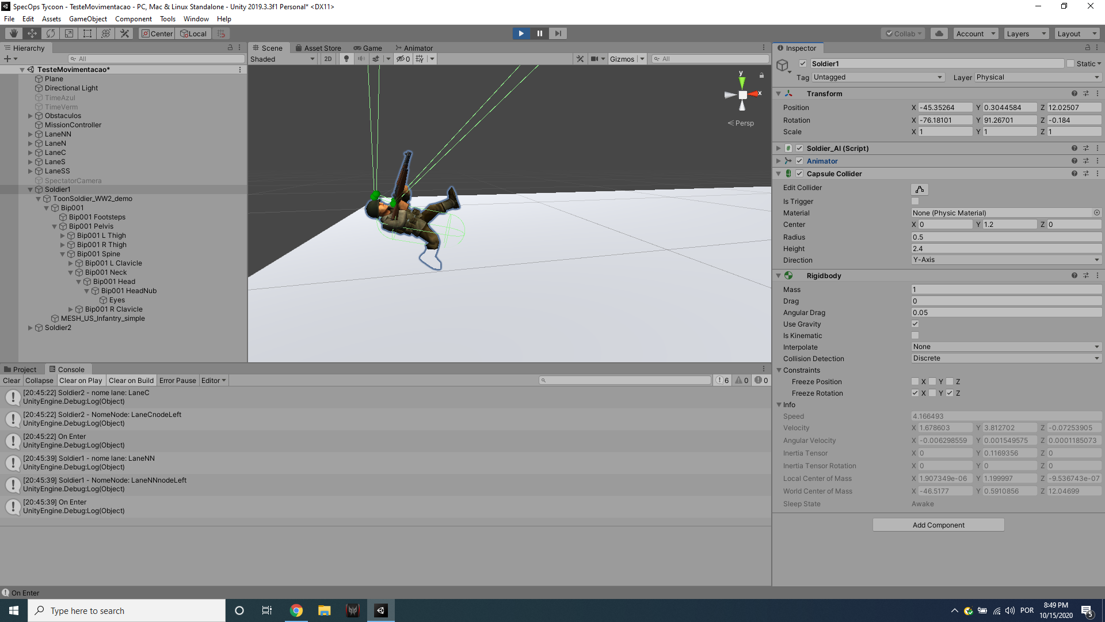Open the Collision Detection dropdown
The height and width of the screenshot is (622, 1105).
pos(1005,358)
